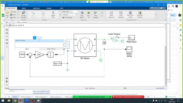Click the red stop screen sharing button

(x=128, y=97)
